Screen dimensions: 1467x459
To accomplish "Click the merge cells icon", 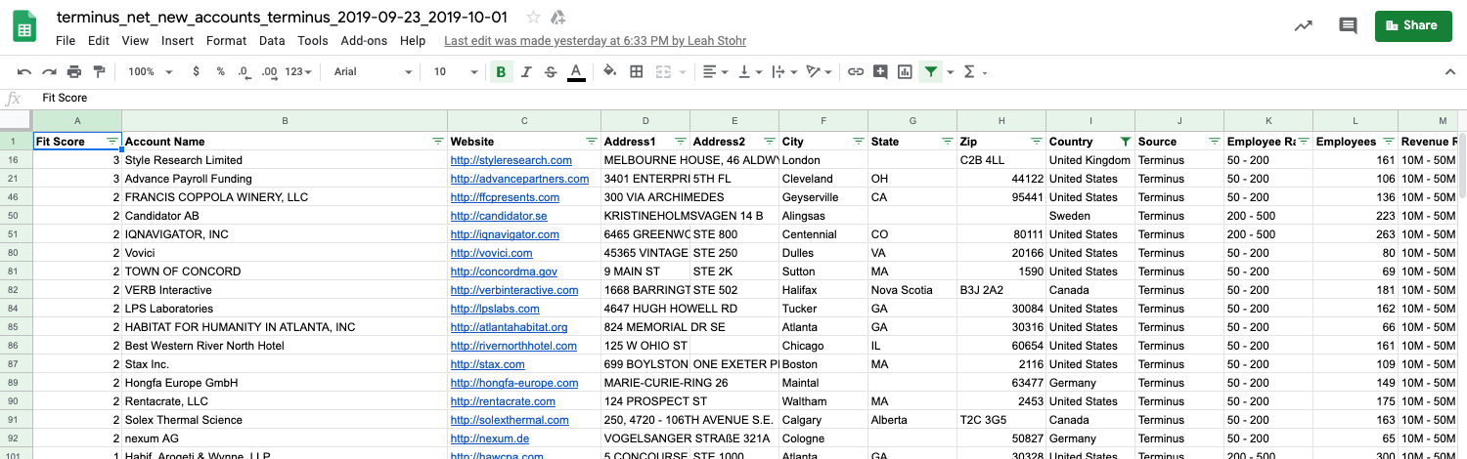I will [x=663, y=71].
